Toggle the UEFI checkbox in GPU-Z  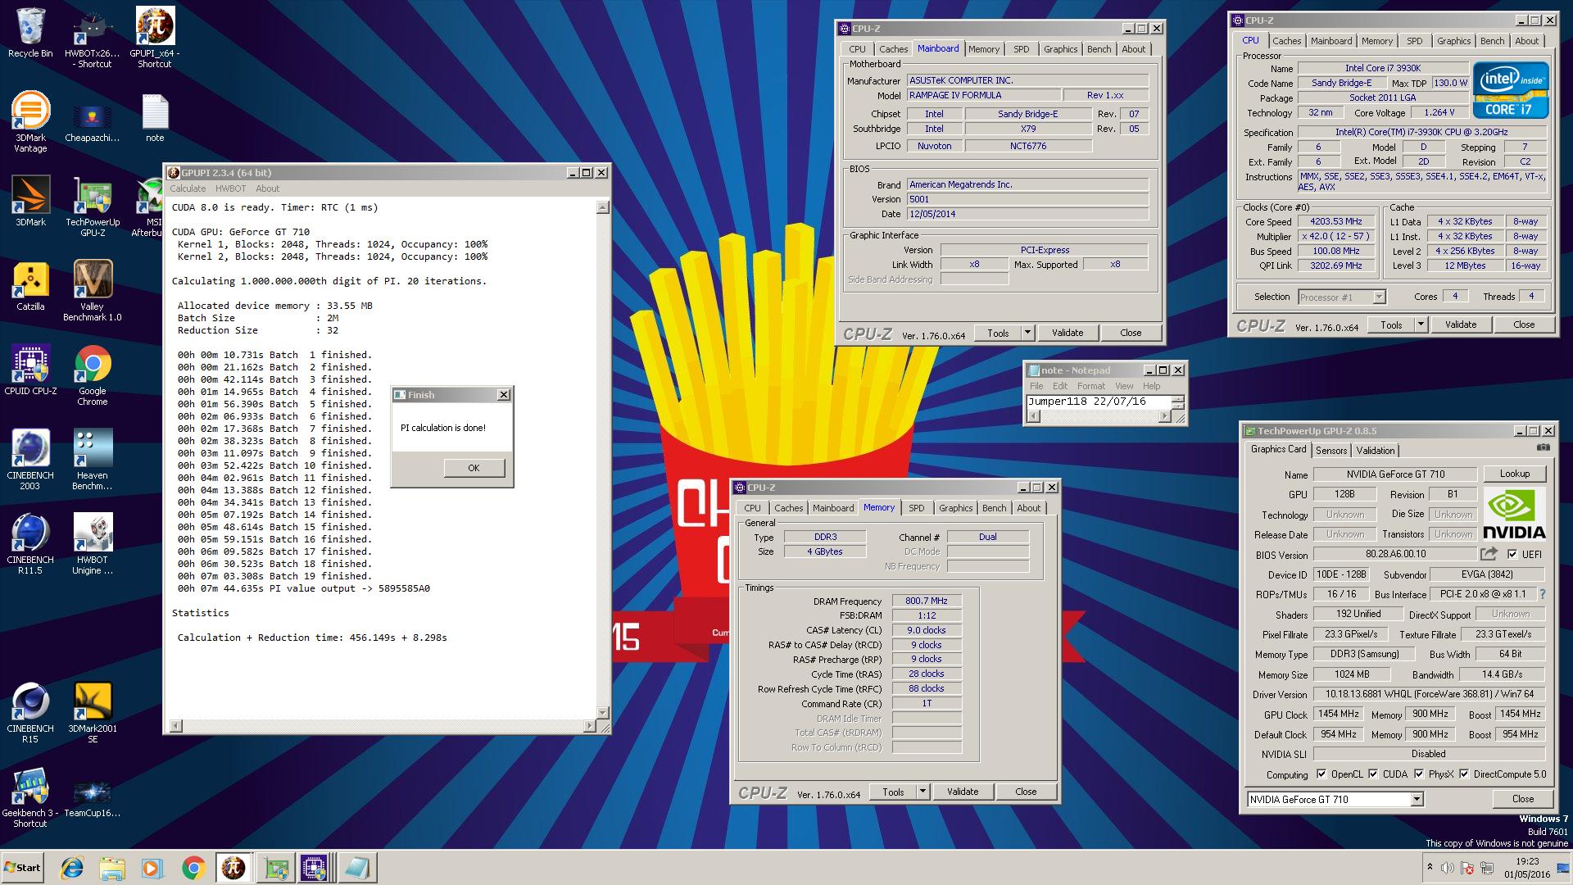pos(1512,554)
